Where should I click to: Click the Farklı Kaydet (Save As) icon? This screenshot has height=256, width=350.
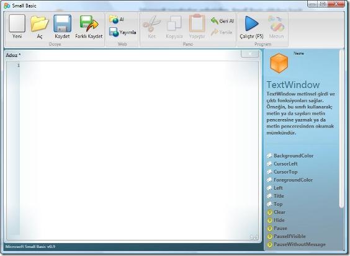(x=89, y=24)
